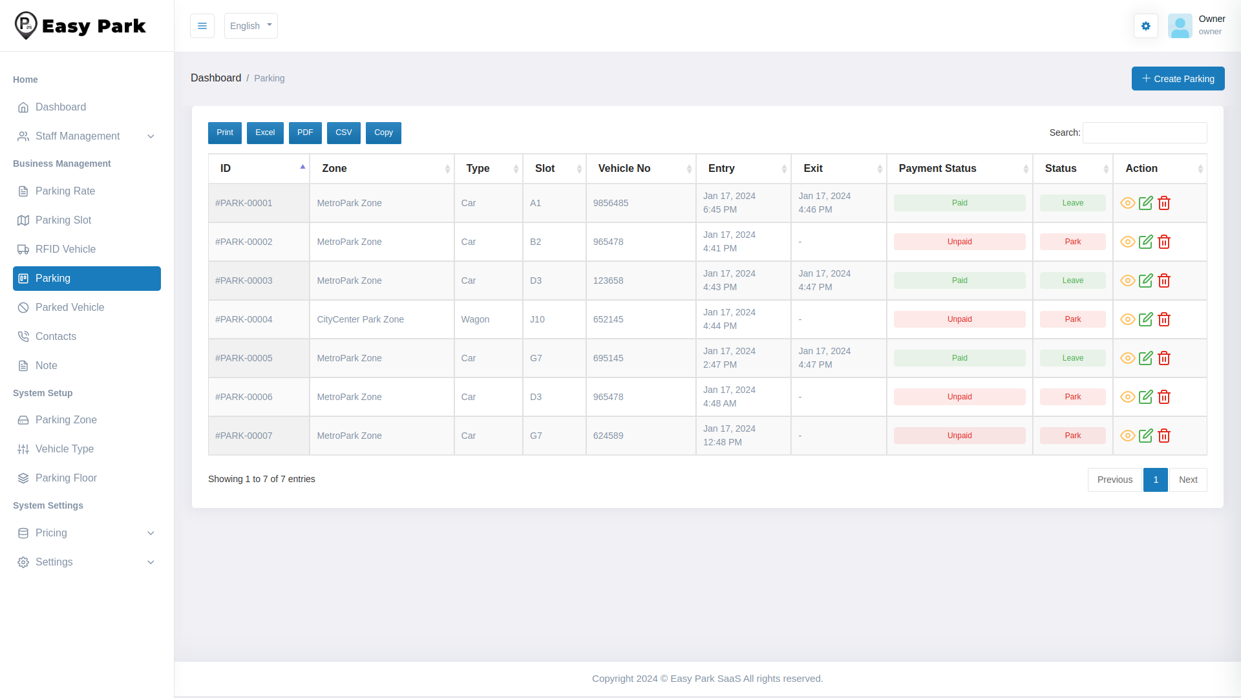
Task: Click the Dashboard breadcrumb link
Action: [216, 78]
